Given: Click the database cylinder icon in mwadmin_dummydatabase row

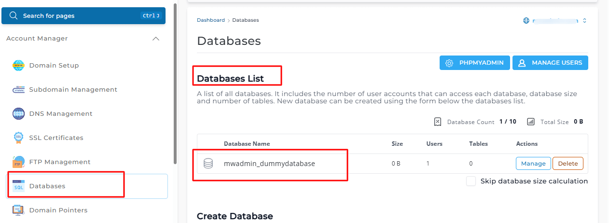Looking at the screenshot, I should 208,164.
